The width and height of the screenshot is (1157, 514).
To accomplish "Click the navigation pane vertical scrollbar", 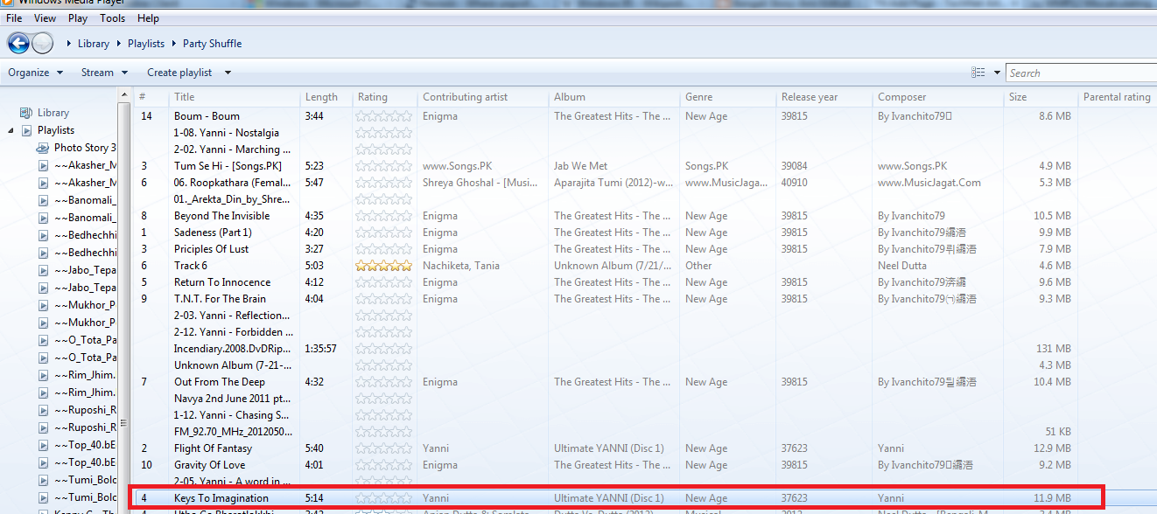I will click(123, 301).
